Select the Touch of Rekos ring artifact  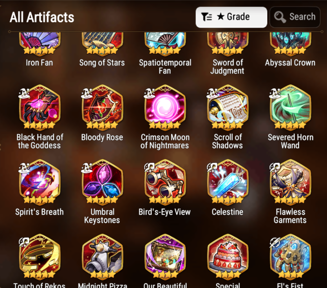pos(40,257)
